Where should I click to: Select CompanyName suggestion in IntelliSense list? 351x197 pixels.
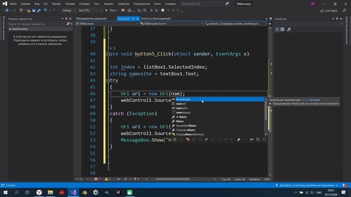tap(218, 130)
